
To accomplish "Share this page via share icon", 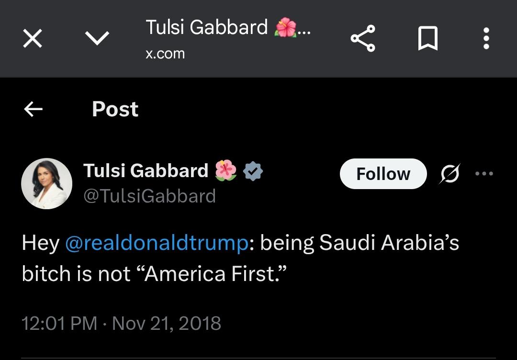I will point(363,38).
